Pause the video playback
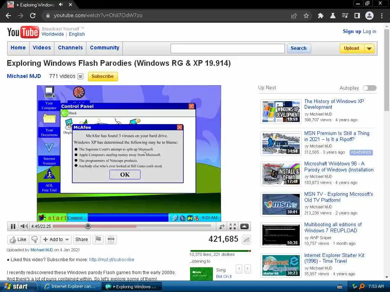The width and height of the screenshot is (390, 292). click(13, 226)
